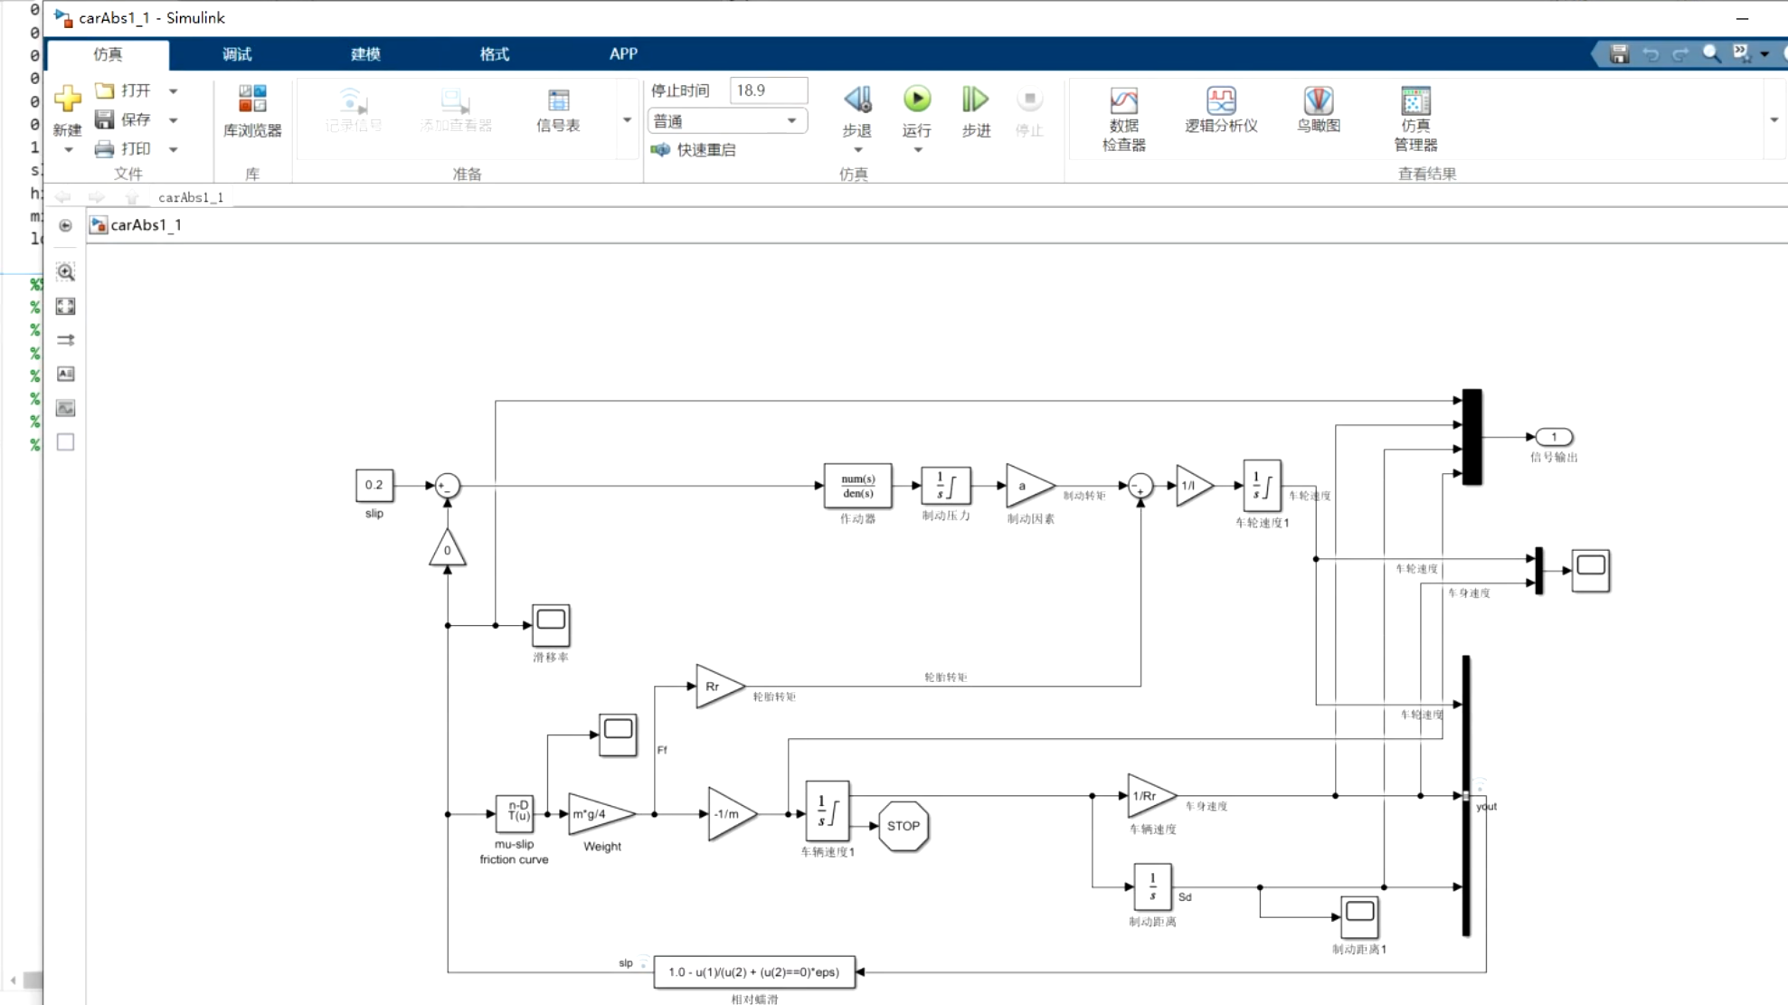Expand the Run button dropdown arrow
The width and height of the screenshot is (1788, 1005).
pyautogui.click(x=917, y=150)
